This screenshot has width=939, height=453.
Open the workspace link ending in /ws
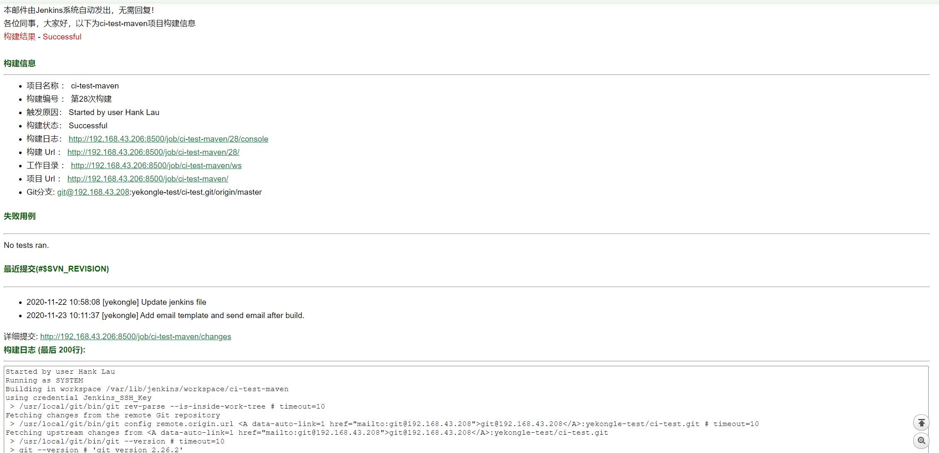(x=156, y=166)
